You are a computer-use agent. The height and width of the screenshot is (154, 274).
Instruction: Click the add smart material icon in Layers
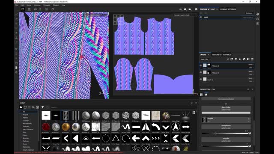click(x=244, y=59)
